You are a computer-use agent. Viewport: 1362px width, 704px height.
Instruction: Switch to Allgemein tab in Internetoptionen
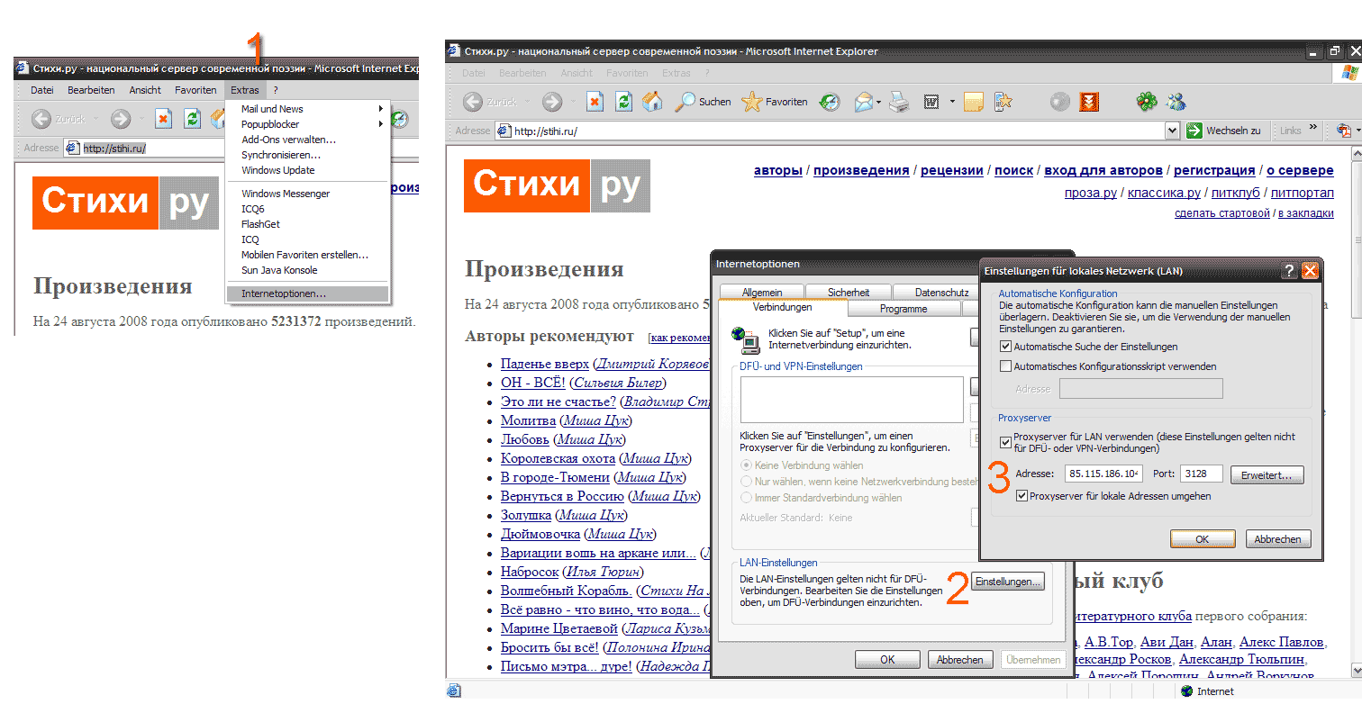tap(762, 292)
